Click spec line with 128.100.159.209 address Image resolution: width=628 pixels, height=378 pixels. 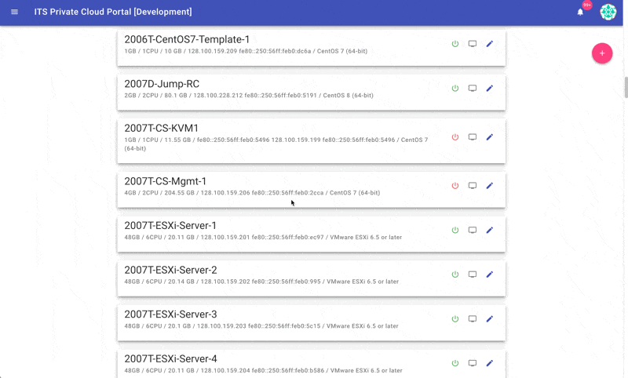pos(246,51)
